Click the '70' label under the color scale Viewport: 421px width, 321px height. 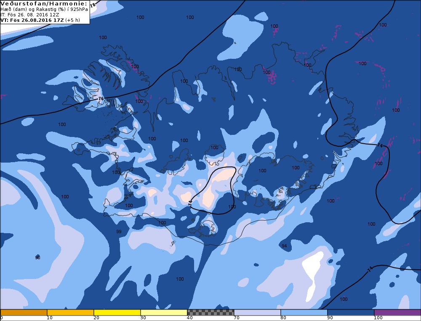(x=237, y=318)
